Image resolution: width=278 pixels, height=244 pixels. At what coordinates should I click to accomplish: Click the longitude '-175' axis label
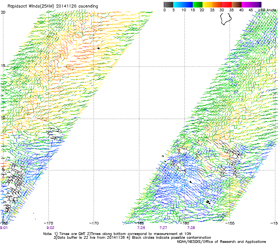[48, 223]
